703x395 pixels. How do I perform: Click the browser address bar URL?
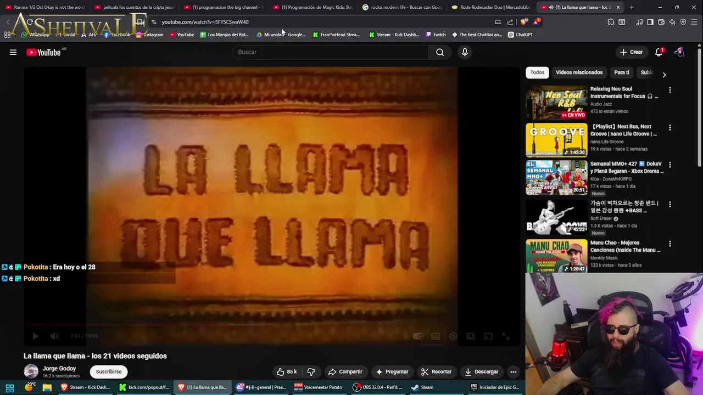tap(205, 22)
